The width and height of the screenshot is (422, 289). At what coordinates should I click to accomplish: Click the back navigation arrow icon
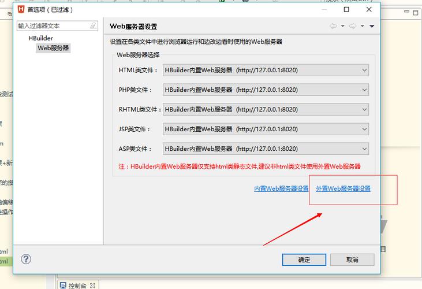coord(333,26)
